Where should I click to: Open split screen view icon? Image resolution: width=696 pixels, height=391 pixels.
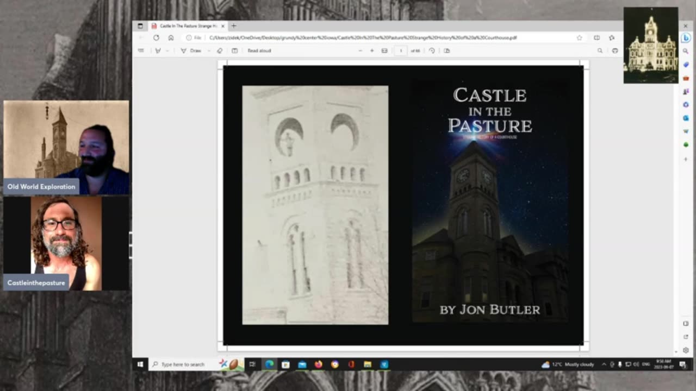[596, 37]
